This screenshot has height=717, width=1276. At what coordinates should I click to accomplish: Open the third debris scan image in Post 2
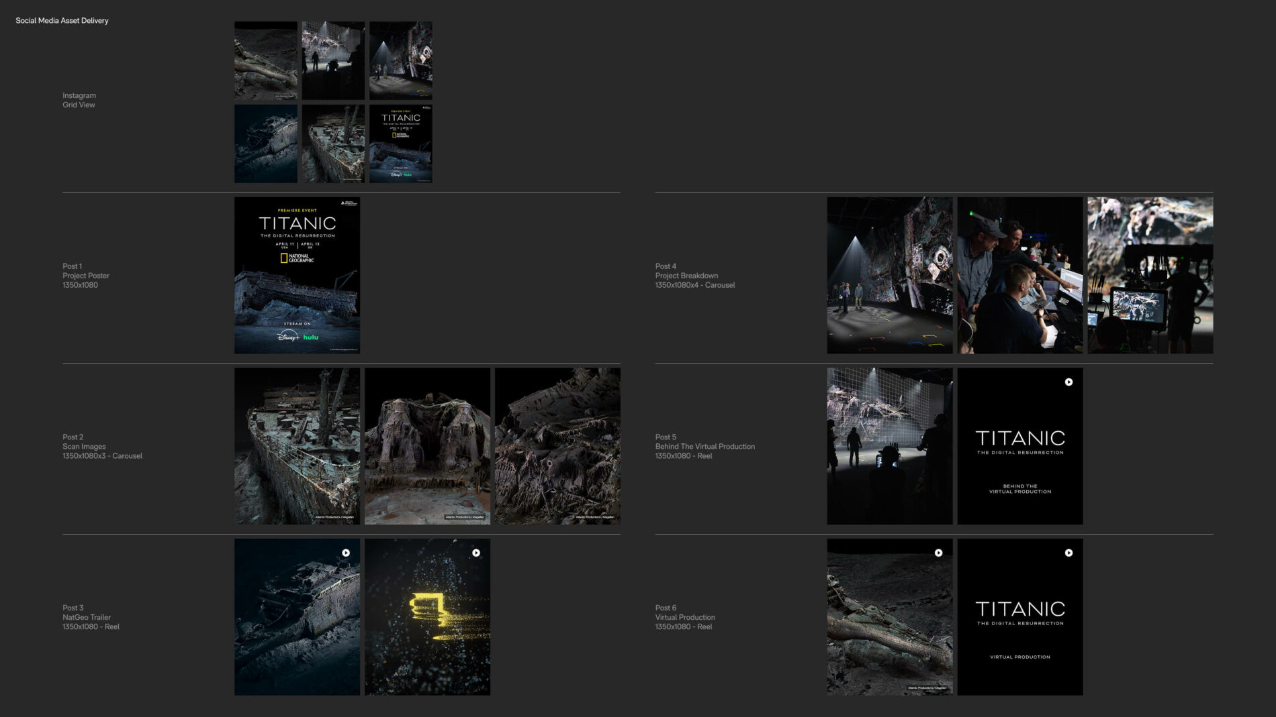pyautogui.click(x=557, y=446)
